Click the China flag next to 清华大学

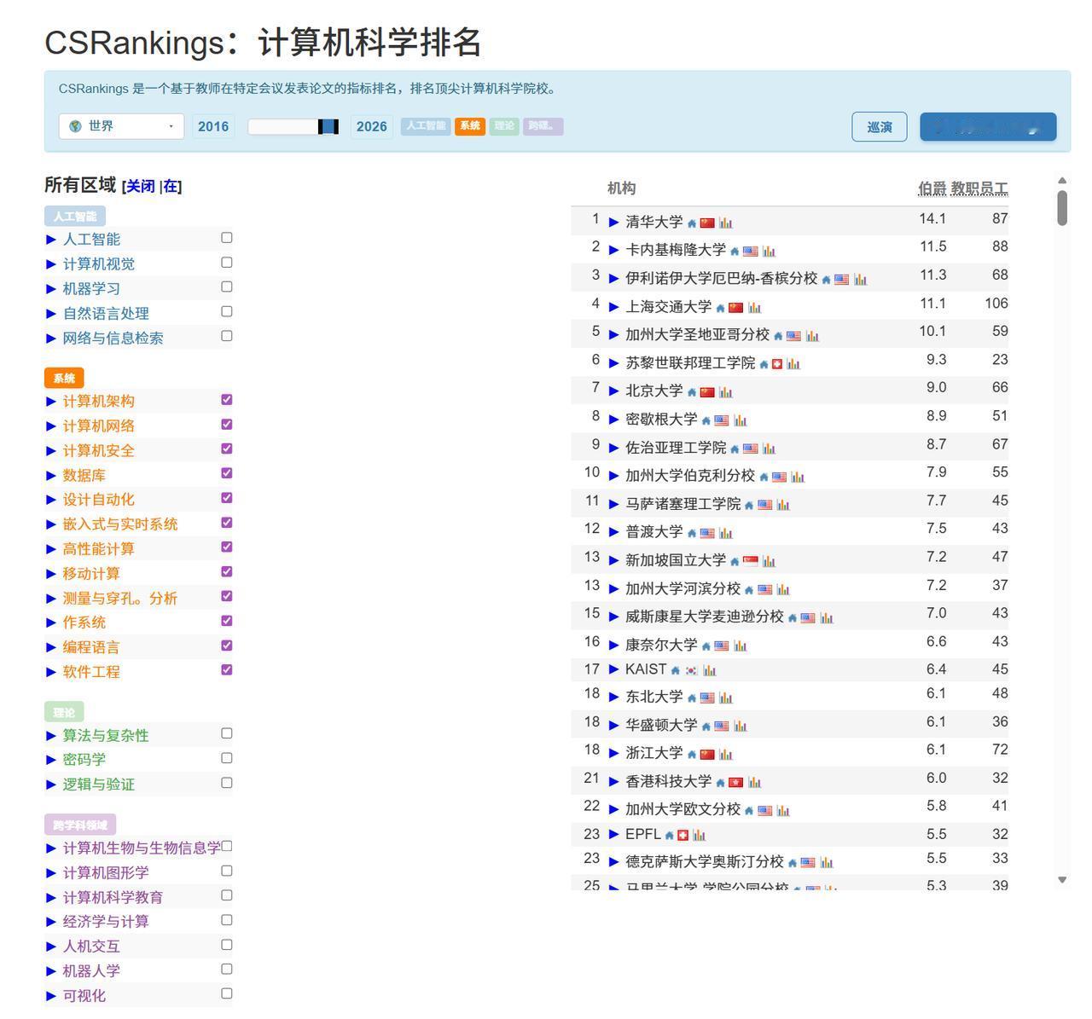707,223
